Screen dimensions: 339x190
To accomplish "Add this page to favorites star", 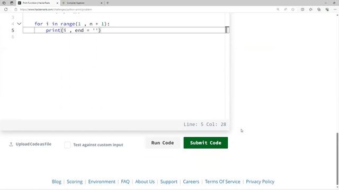I will point(293,9).
